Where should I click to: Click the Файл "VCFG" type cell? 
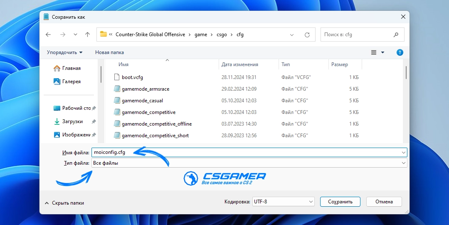[x=296, y=77]
